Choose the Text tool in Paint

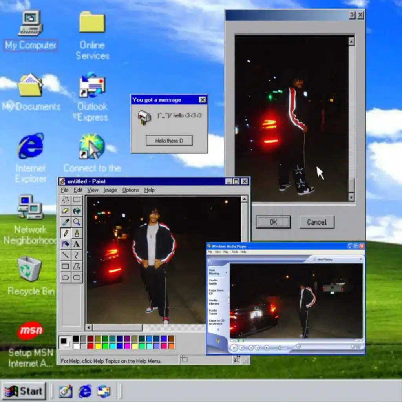click(x=77, y=244)
